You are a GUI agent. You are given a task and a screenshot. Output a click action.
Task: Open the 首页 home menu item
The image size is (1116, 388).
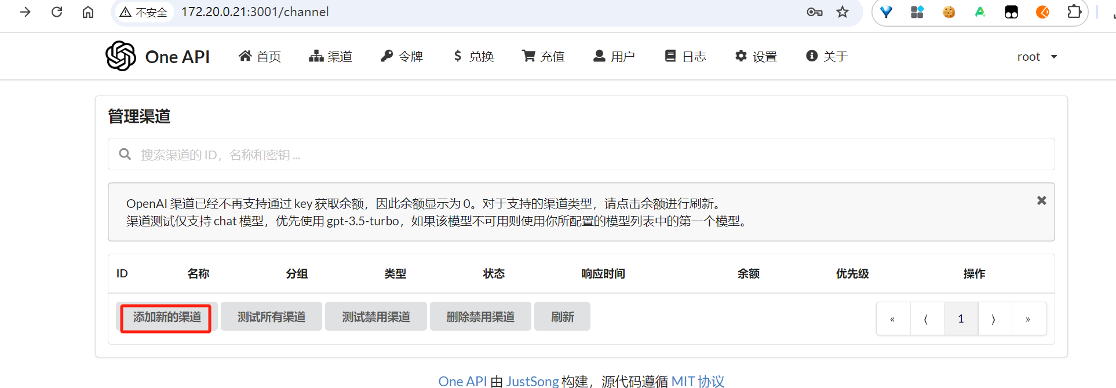(x=260, y=56)
